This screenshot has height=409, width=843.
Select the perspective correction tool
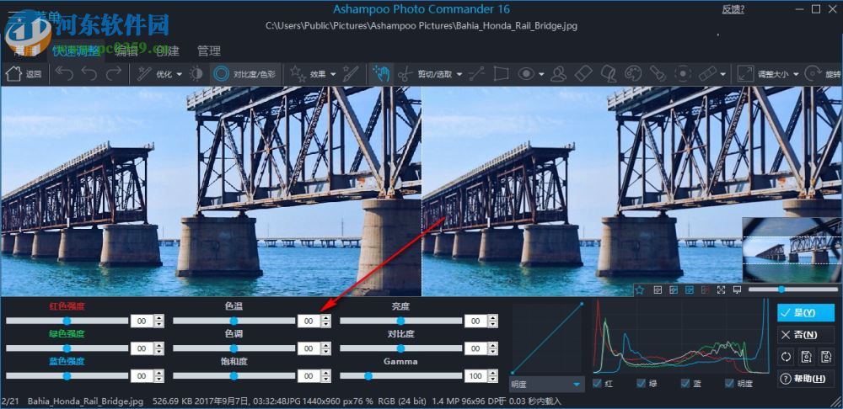pyautogui.click(x=501, y=74)
